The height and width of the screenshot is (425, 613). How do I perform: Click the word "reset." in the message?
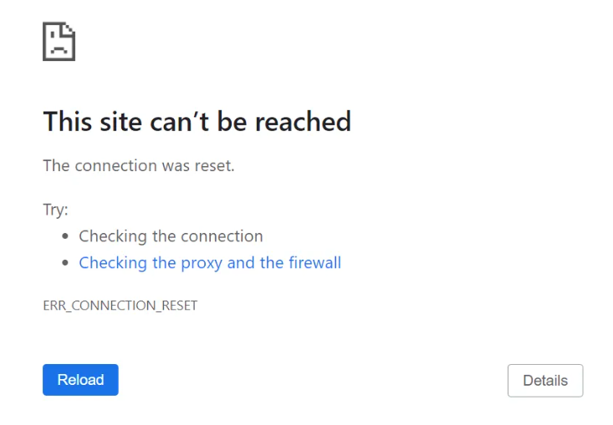coord(214,165)
